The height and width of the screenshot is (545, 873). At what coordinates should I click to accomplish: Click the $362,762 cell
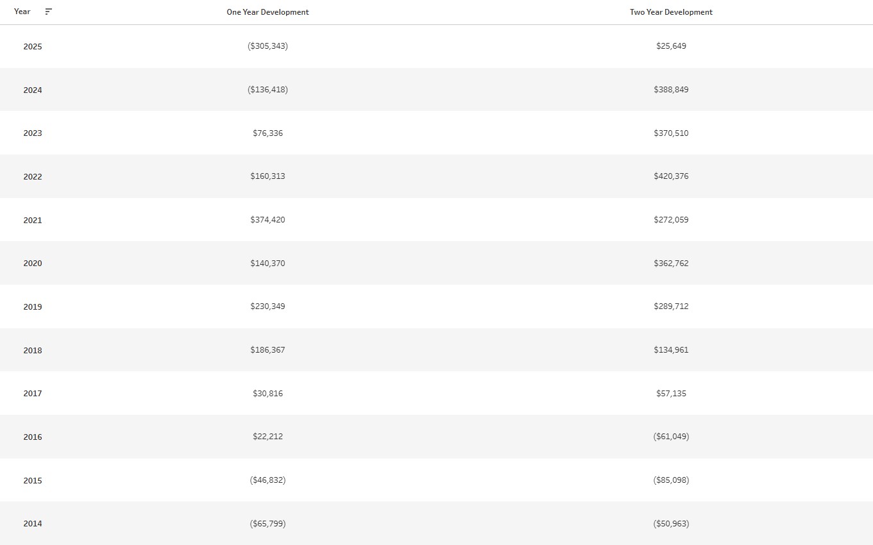671,264
